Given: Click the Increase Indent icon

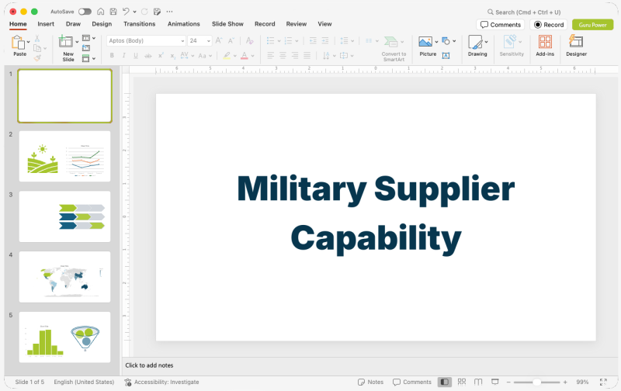Looking at the screenshot, I should click(325, 40).
